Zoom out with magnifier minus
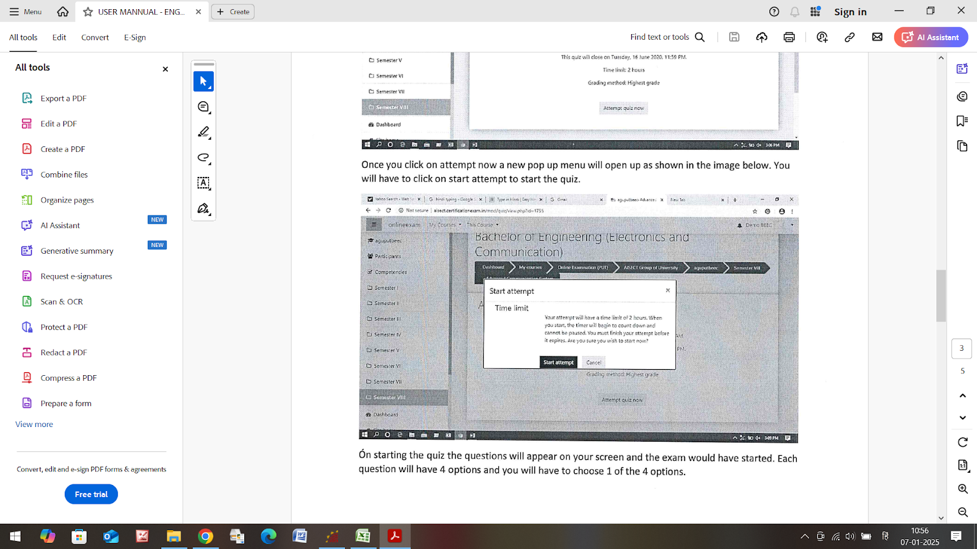 tap(962, 512)
